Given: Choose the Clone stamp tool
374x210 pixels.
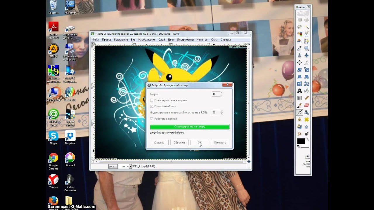Looking at the screenshot, I should [x=299, y=119].
